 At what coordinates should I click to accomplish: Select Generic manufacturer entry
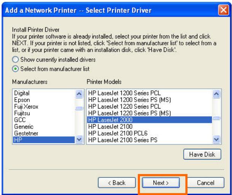tap(44, 126)
